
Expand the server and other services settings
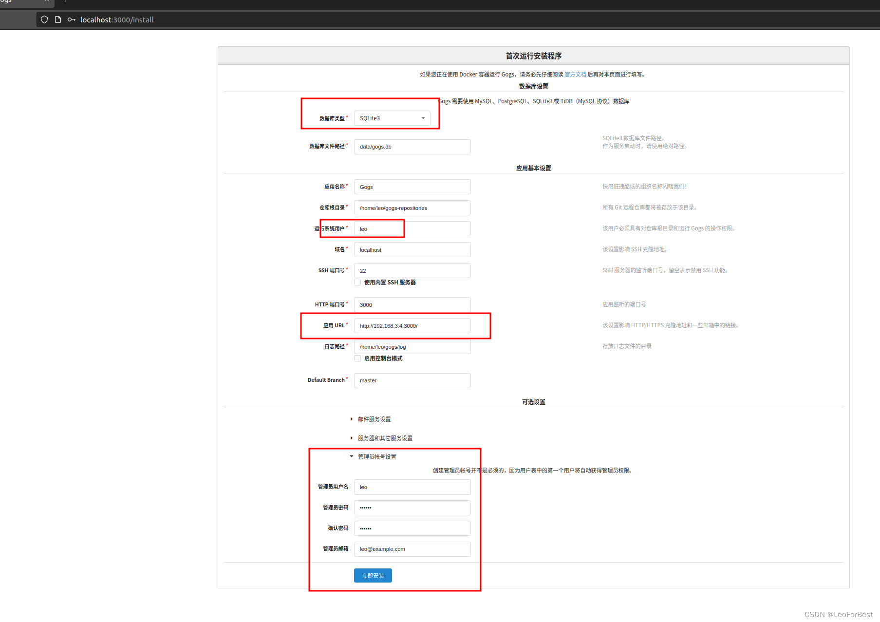click(x=381, y=438)
